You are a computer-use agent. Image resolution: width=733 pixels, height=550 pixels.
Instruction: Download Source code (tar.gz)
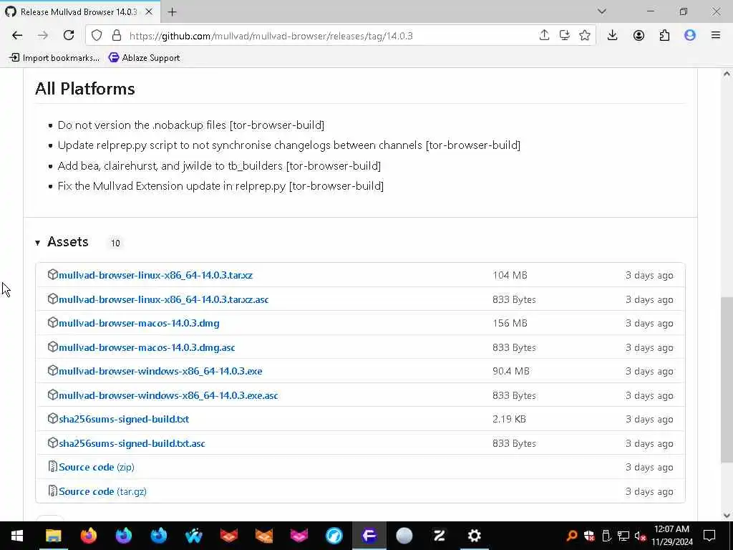(x=102, y=491)
